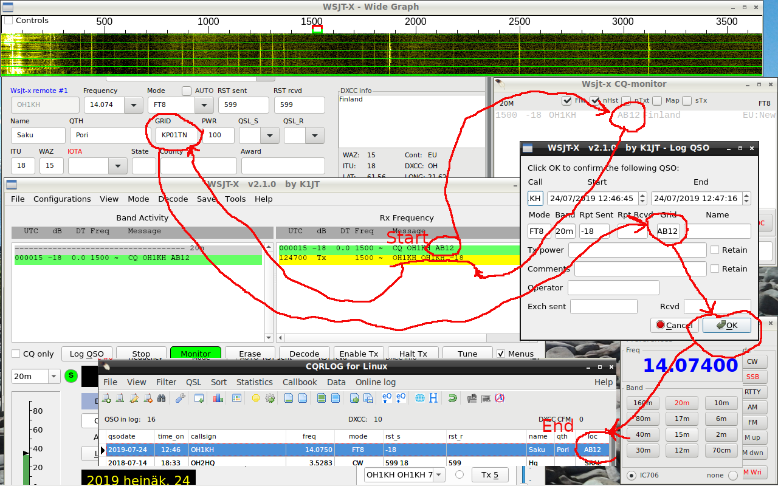This screenshot has width=778, height=486.
Task: Select the 40m band button
Action: (x=643, y=434)
